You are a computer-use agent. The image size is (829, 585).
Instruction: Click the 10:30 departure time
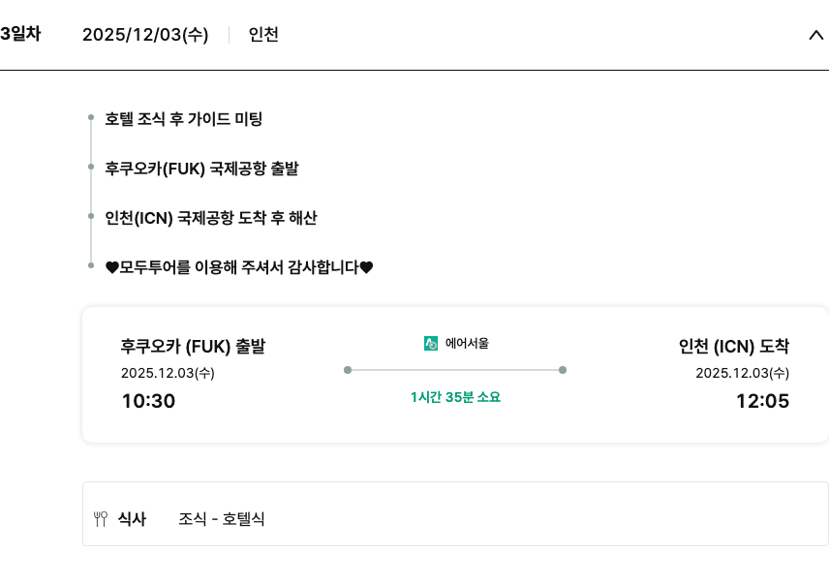pos(148,400)
